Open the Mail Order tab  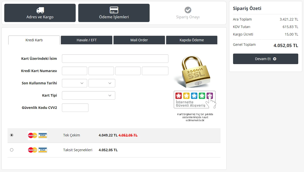pos(139,40)
